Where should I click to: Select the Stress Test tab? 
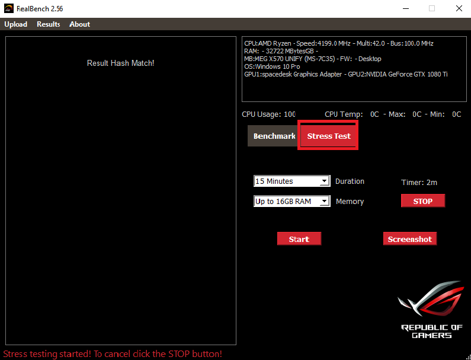(x=328, y=136)
